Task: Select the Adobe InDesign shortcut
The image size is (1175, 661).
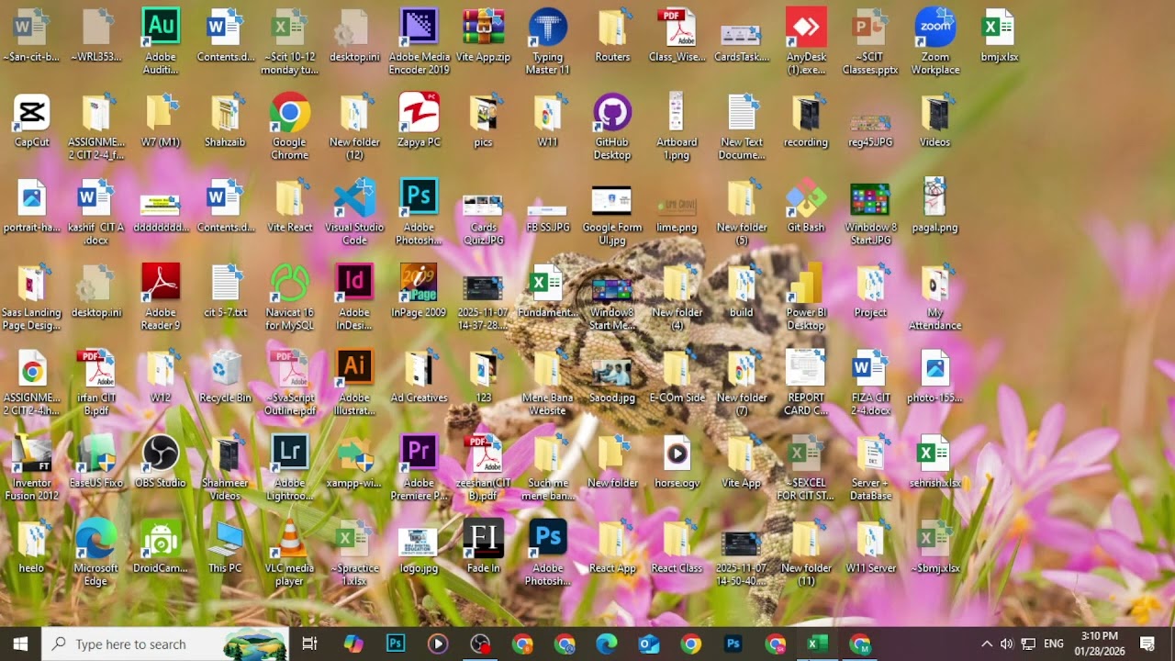Action: (x=354, y=297)
